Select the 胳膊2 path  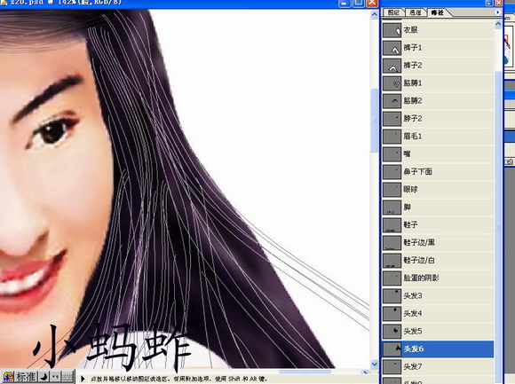[438, 101]
